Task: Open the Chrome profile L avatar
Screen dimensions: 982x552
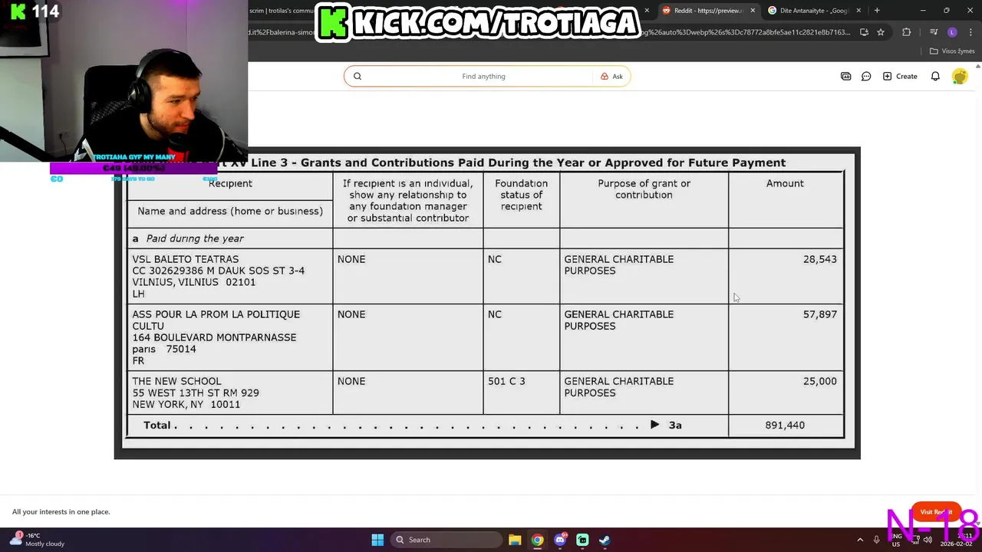Action: [952, 32]
